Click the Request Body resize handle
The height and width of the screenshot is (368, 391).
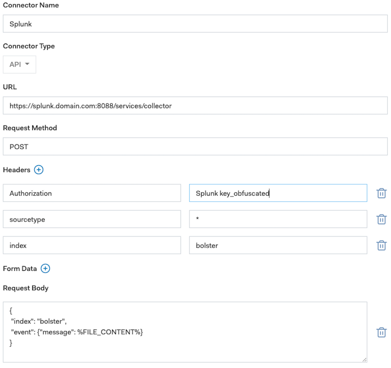pos(364,360)
